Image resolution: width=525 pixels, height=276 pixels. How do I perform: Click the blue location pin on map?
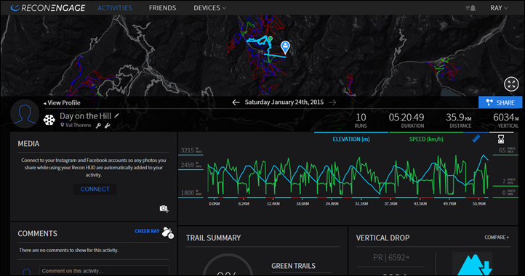[285, 47]
